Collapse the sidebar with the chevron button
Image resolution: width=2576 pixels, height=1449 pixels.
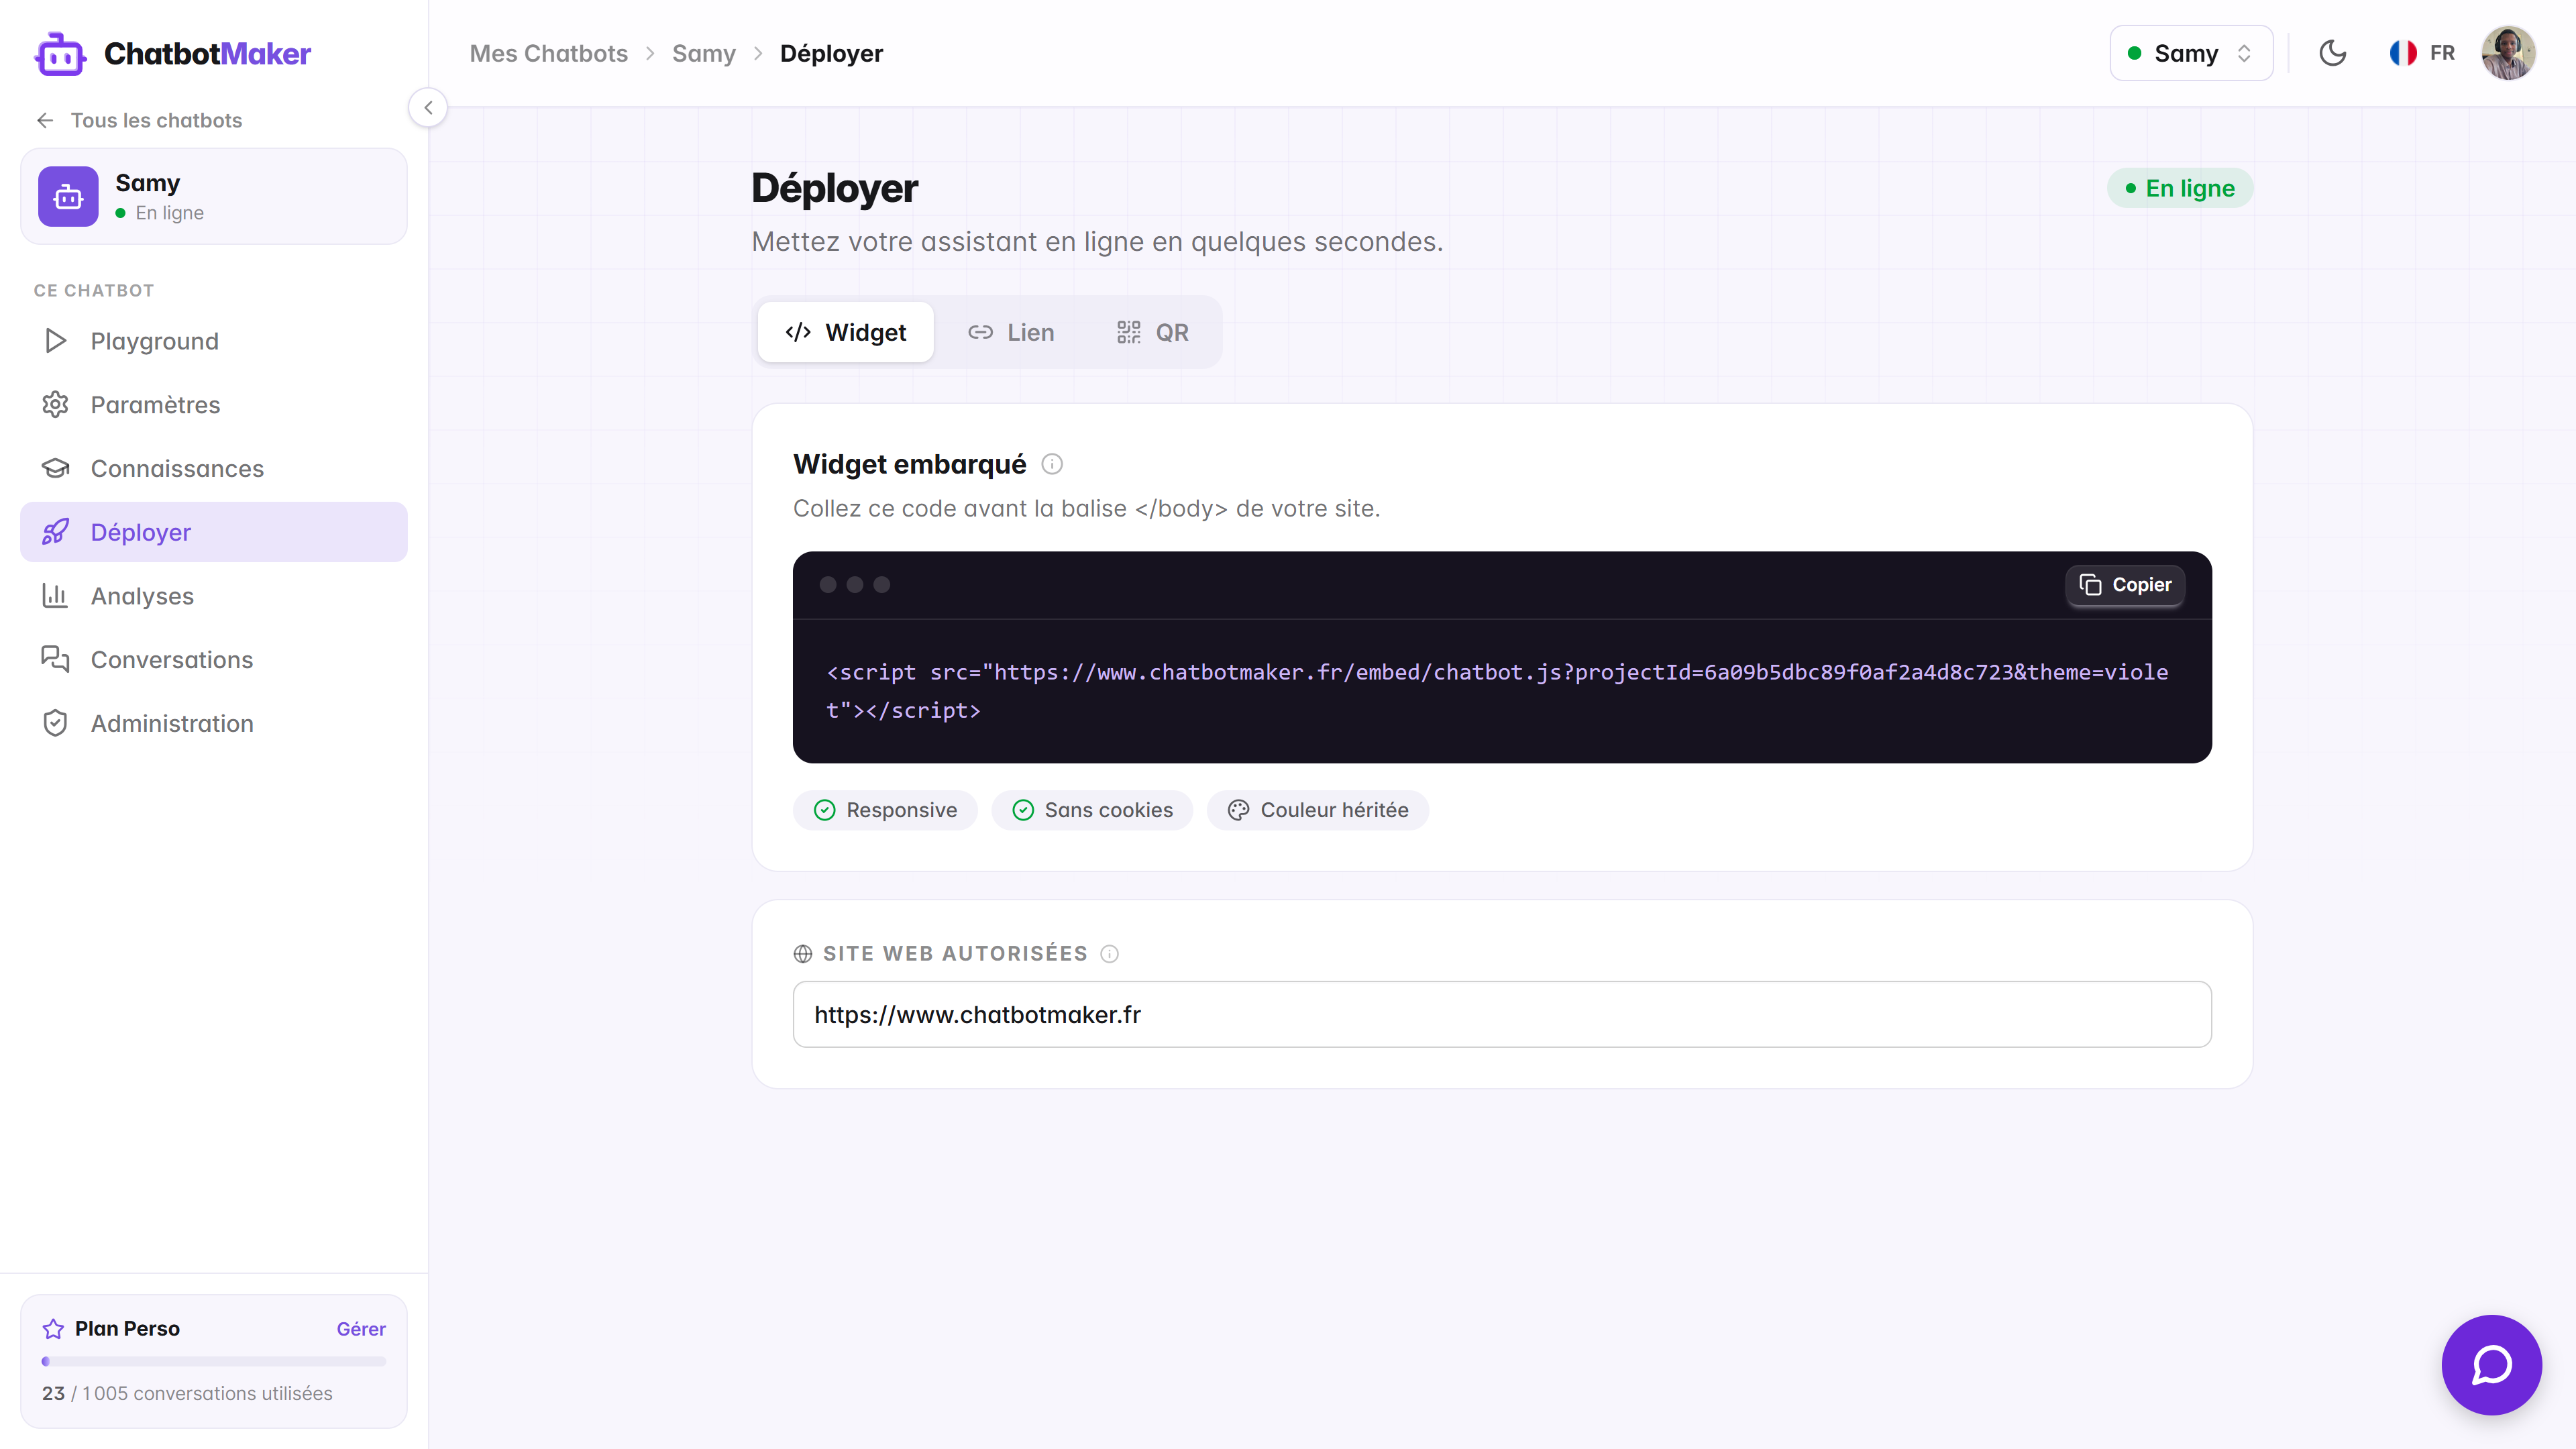[x=428, y=107]
